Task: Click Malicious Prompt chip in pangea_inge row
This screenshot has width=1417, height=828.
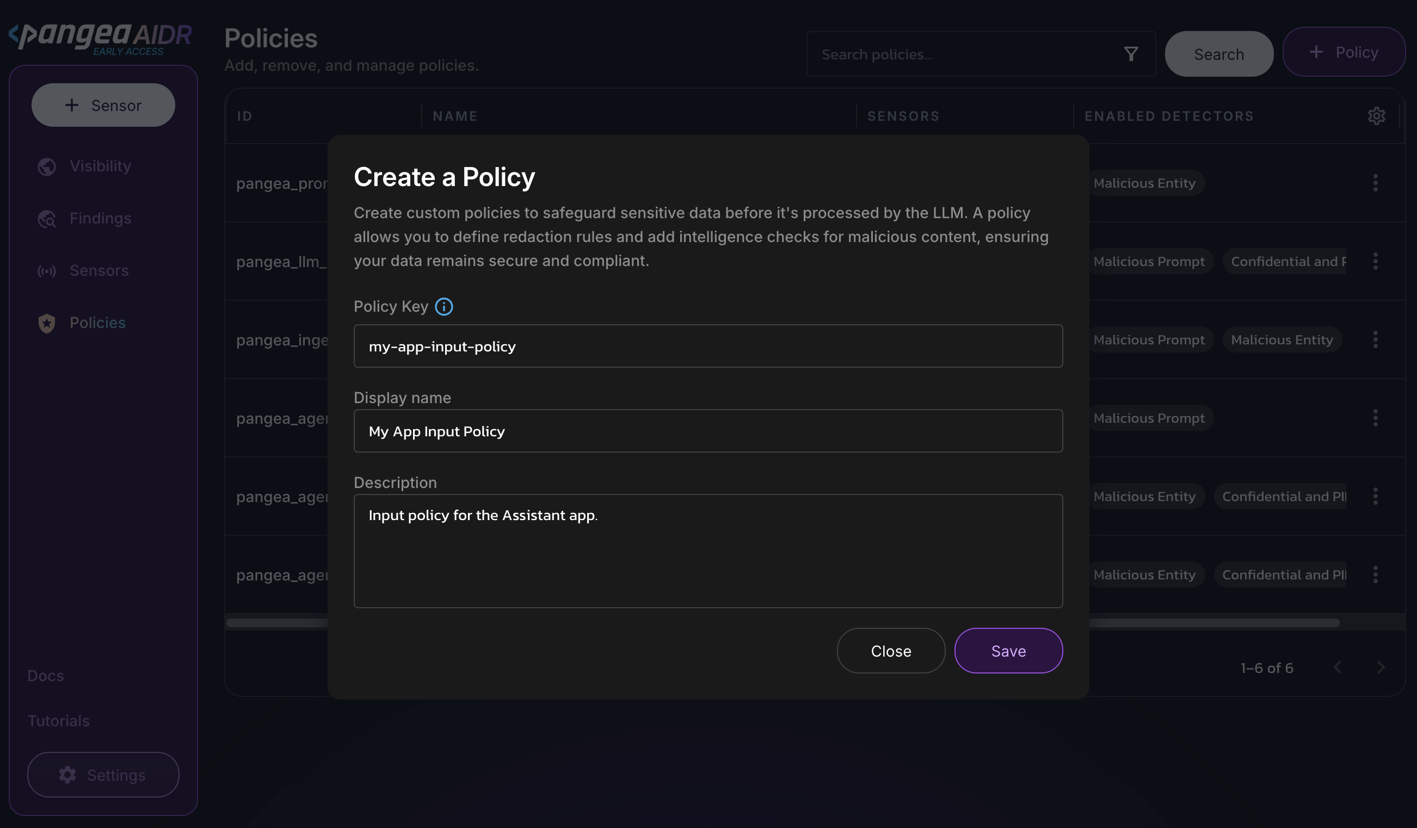Action: tap(1149, 339)
